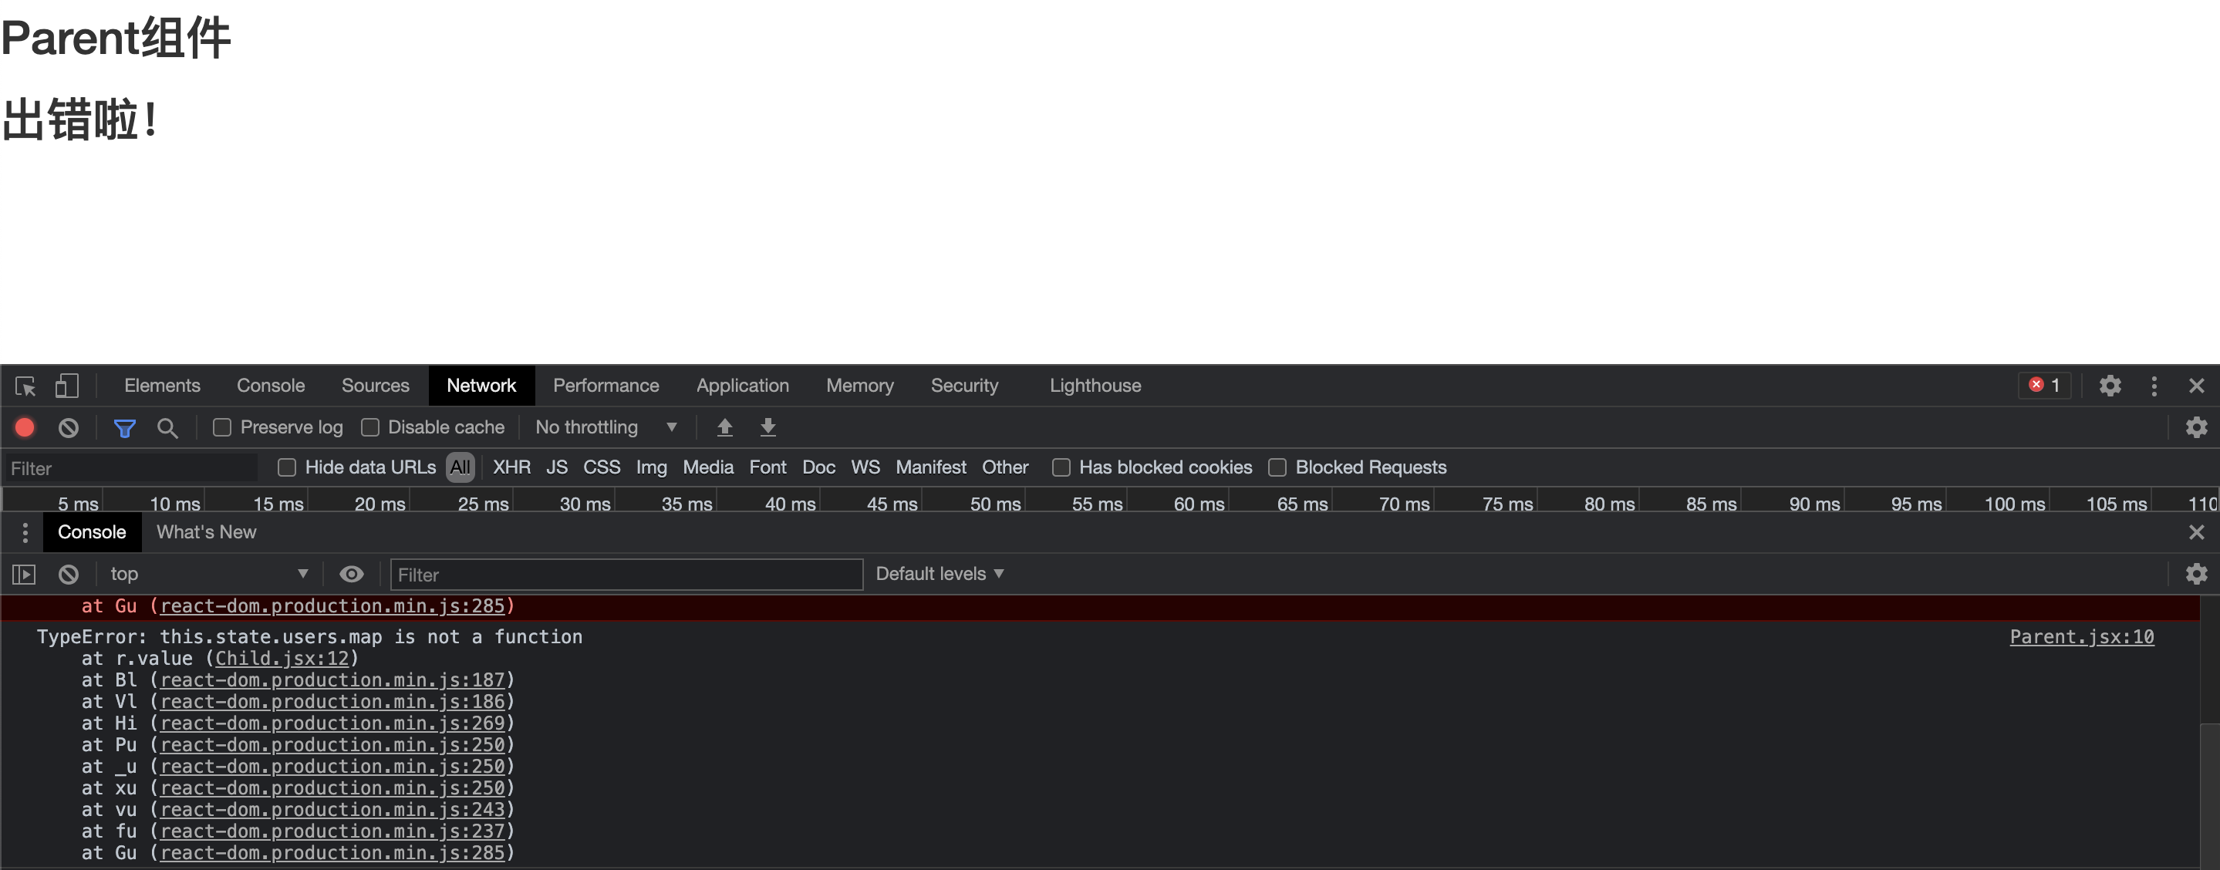Stop recording network log red button
This screenshot has width=2220, height=870.
click(x=25, y=427)
